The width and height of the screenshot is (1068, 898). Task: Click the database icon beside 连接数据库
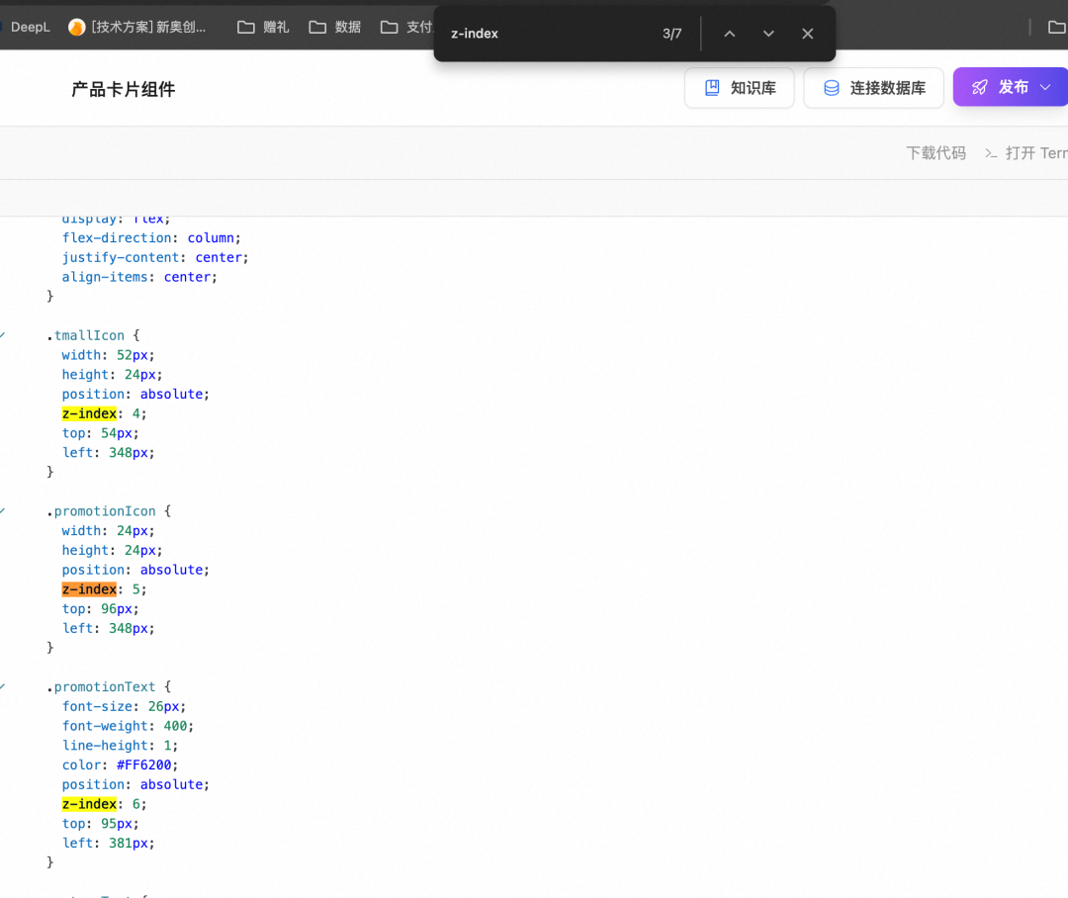[832, 88]
